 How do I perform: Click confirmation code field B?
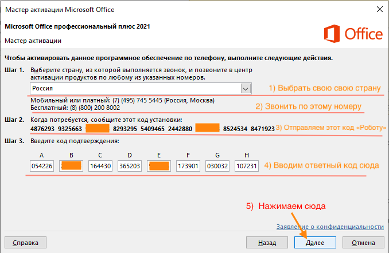coord(71,166)
